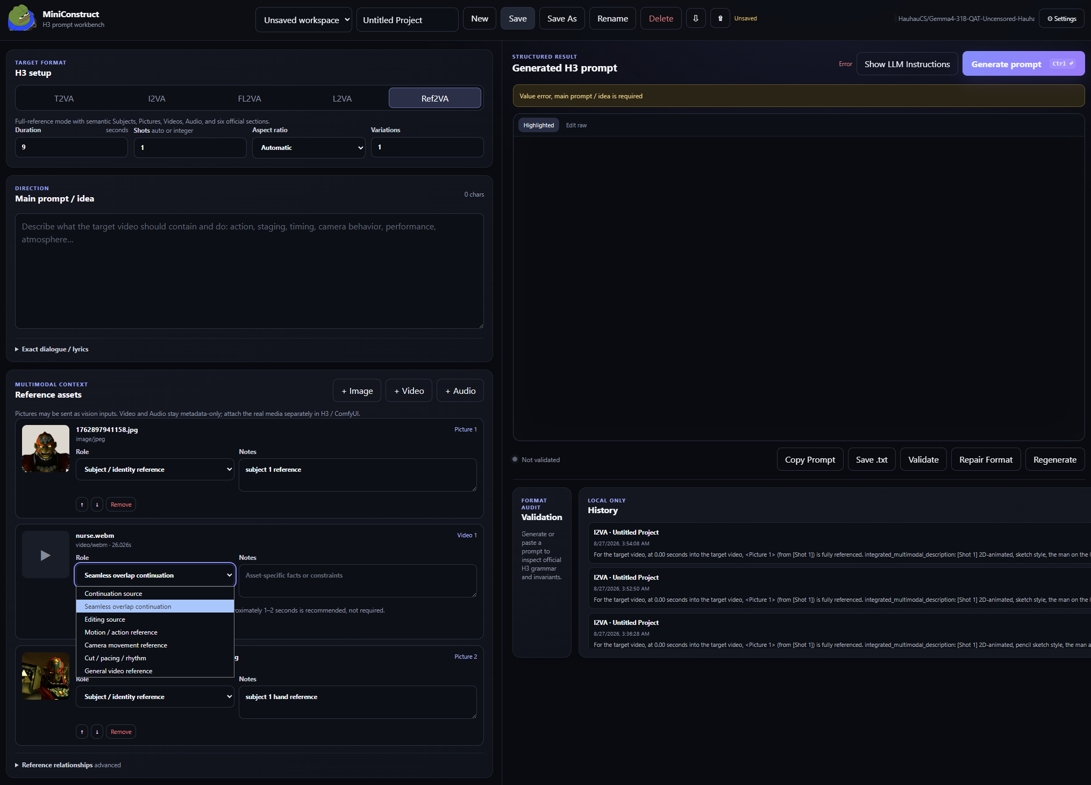Choose General video reference option
1091x785 pixels.
point(155,671)
